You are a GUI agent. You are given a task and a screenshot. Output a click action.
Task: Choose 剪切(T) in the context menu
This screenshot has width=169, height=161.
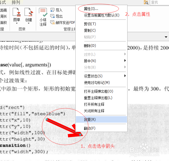(x=101, y=24)
